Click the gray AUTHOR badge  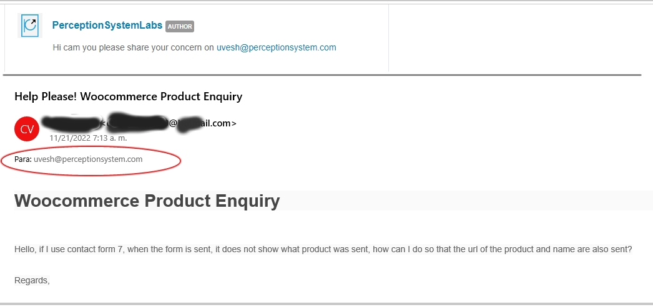click(180, 26)
